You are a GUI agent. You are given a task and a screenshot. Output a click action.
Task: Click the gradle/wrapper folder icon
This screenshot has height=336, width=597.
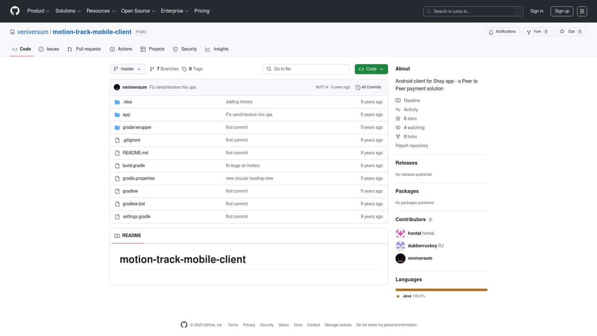pyautogui.click(x=117, y=128)
